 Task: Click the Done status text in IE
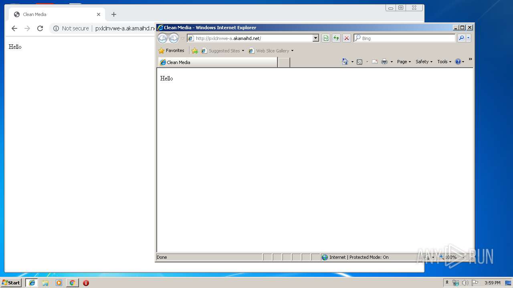(162, 257)
